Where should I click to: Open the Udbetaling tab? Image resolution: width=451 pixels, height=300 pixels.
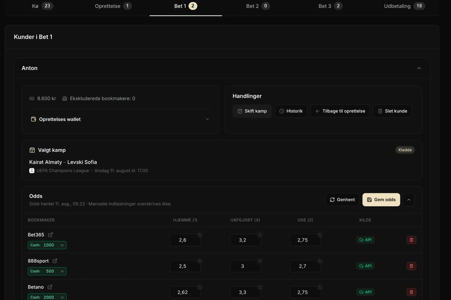point(404,6)
